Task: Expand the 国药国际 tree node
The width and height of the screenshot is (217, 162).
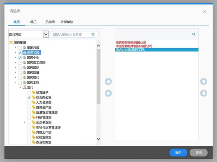Action: pos(16,68)
